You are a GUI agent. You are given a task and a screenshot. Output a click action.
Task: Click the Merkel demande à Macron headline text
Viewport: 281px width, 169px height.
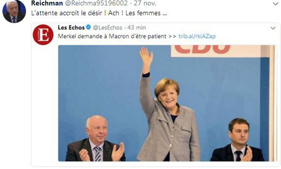click(112, 36)
